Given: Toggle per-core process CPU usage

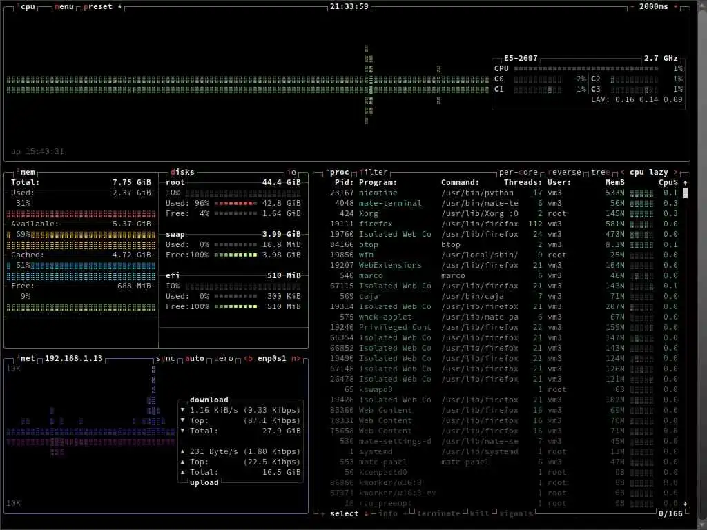Looking at the screenshot, I should pos(519,172).
